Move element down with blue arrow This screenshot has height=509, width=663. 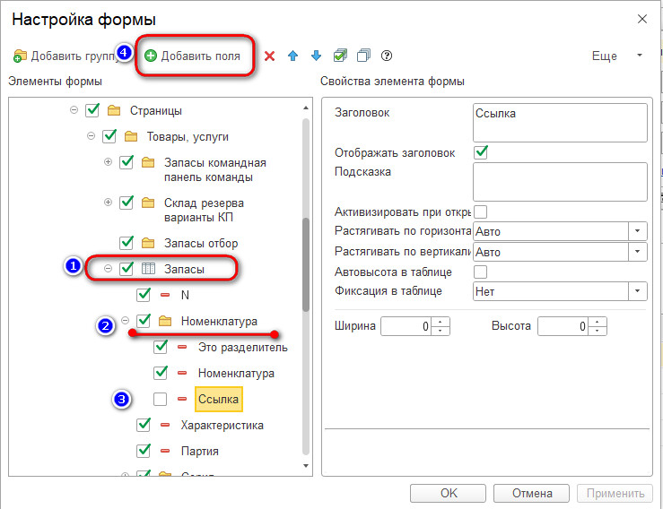[x=317, y=56]
